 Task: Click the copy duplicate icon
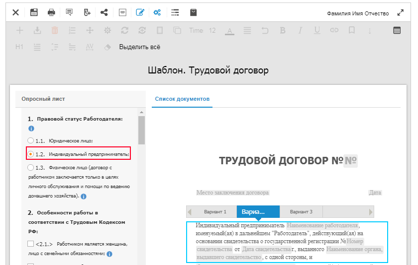(177, 30)
